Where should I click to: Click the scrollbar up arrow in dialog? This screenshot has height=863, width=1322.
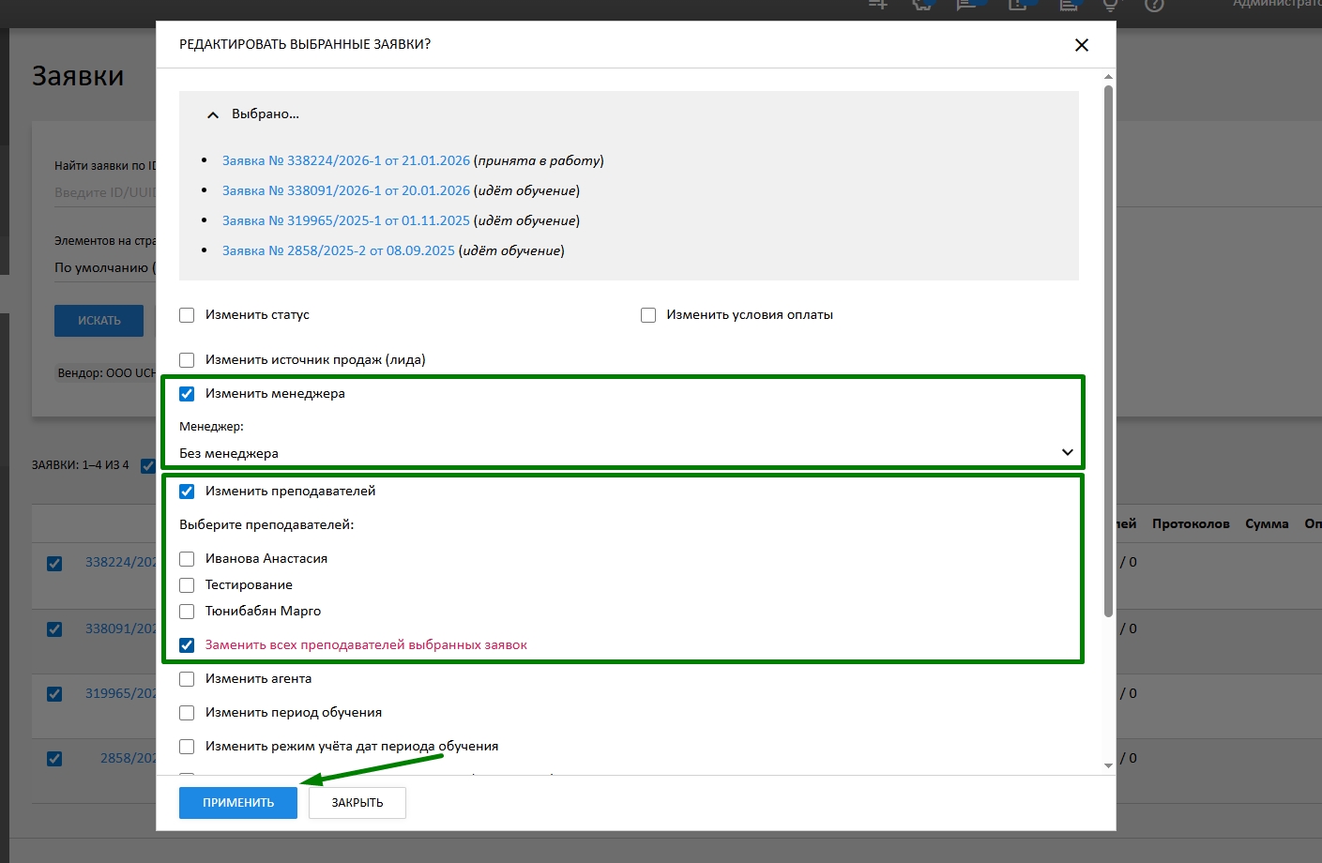[1108, 77]
